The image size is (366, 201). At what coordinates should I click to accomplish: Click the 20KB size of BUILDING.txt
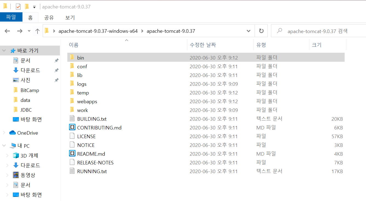click(x=337, y=119)
